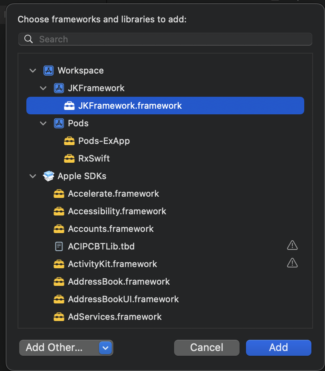Click the search magnifier icon
Screen dimensions: 325x371
click(x=29, y=39)
